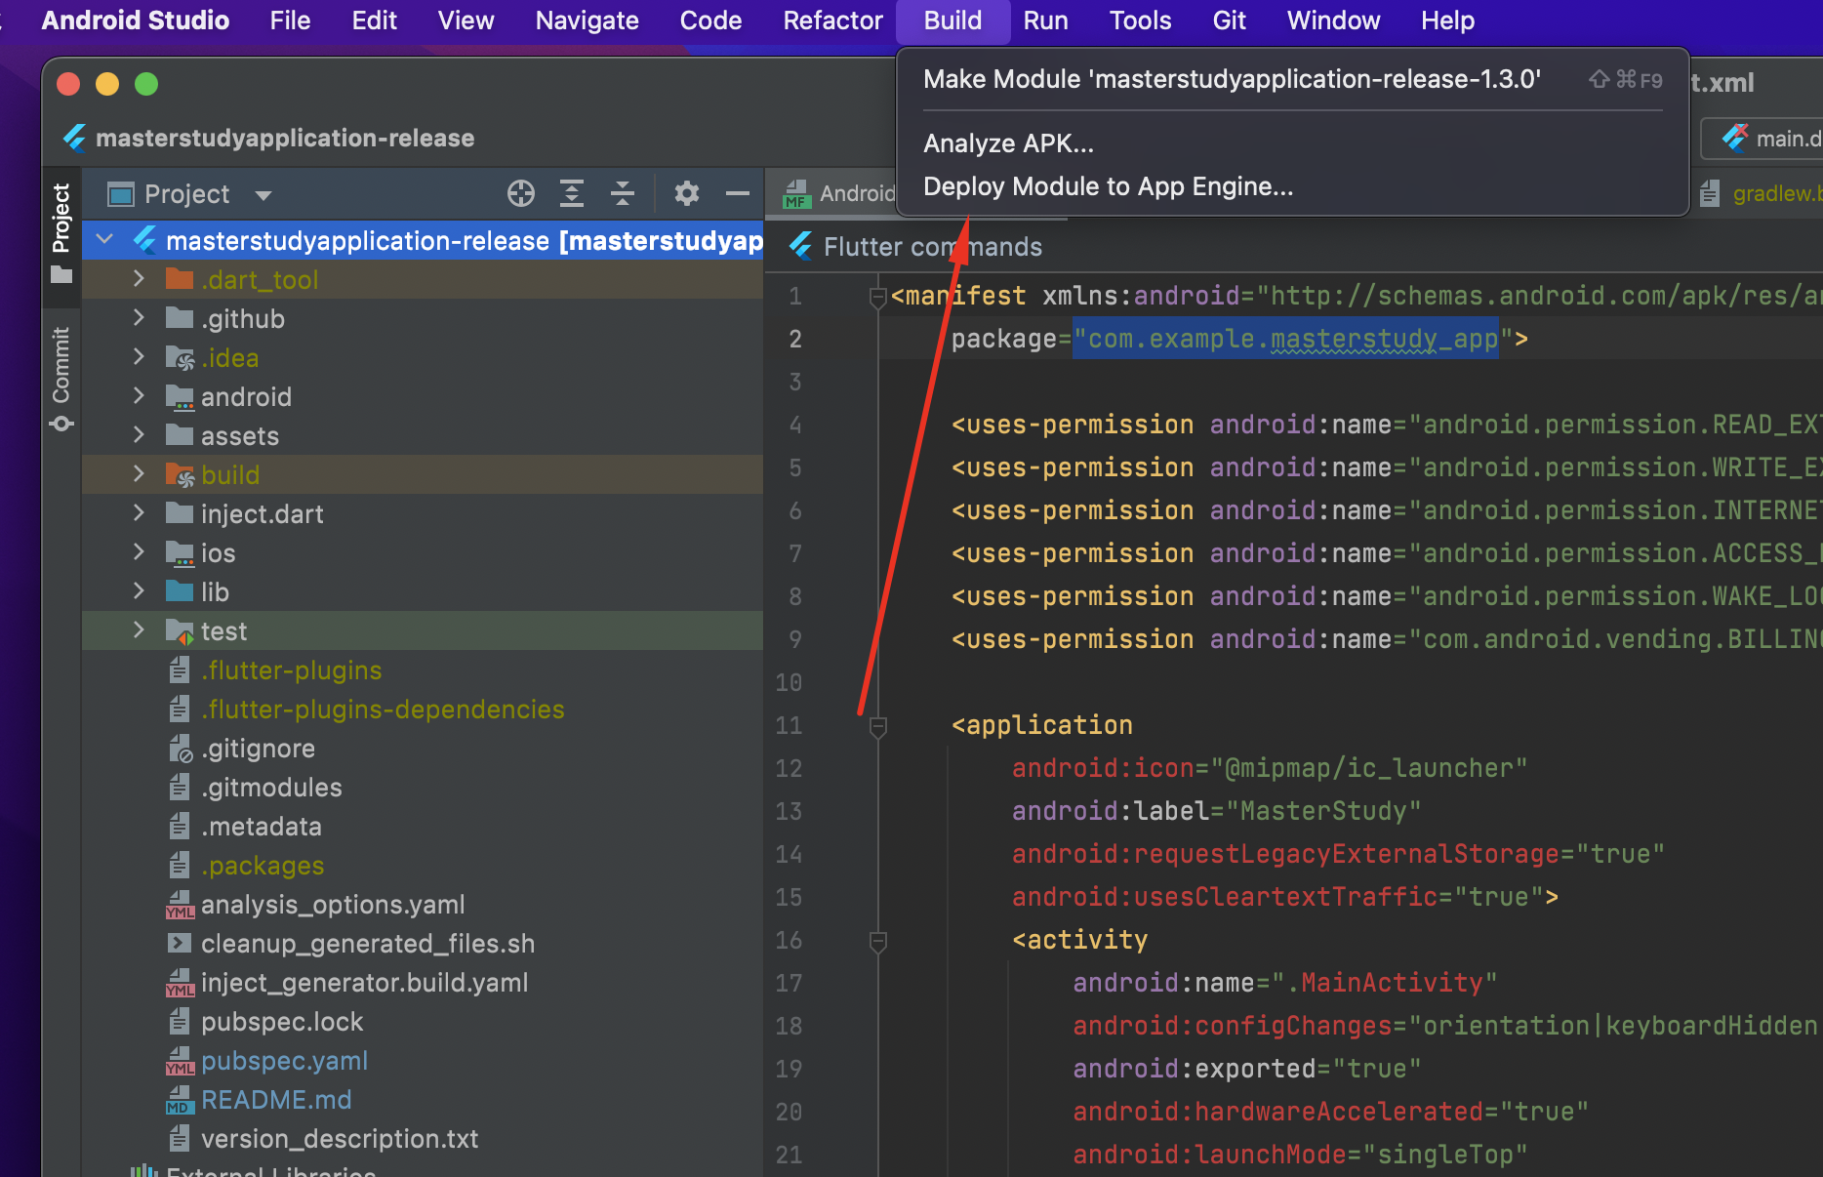Select inject_generator.build.yaml file

pyautogui.click(x=364, y=983)
